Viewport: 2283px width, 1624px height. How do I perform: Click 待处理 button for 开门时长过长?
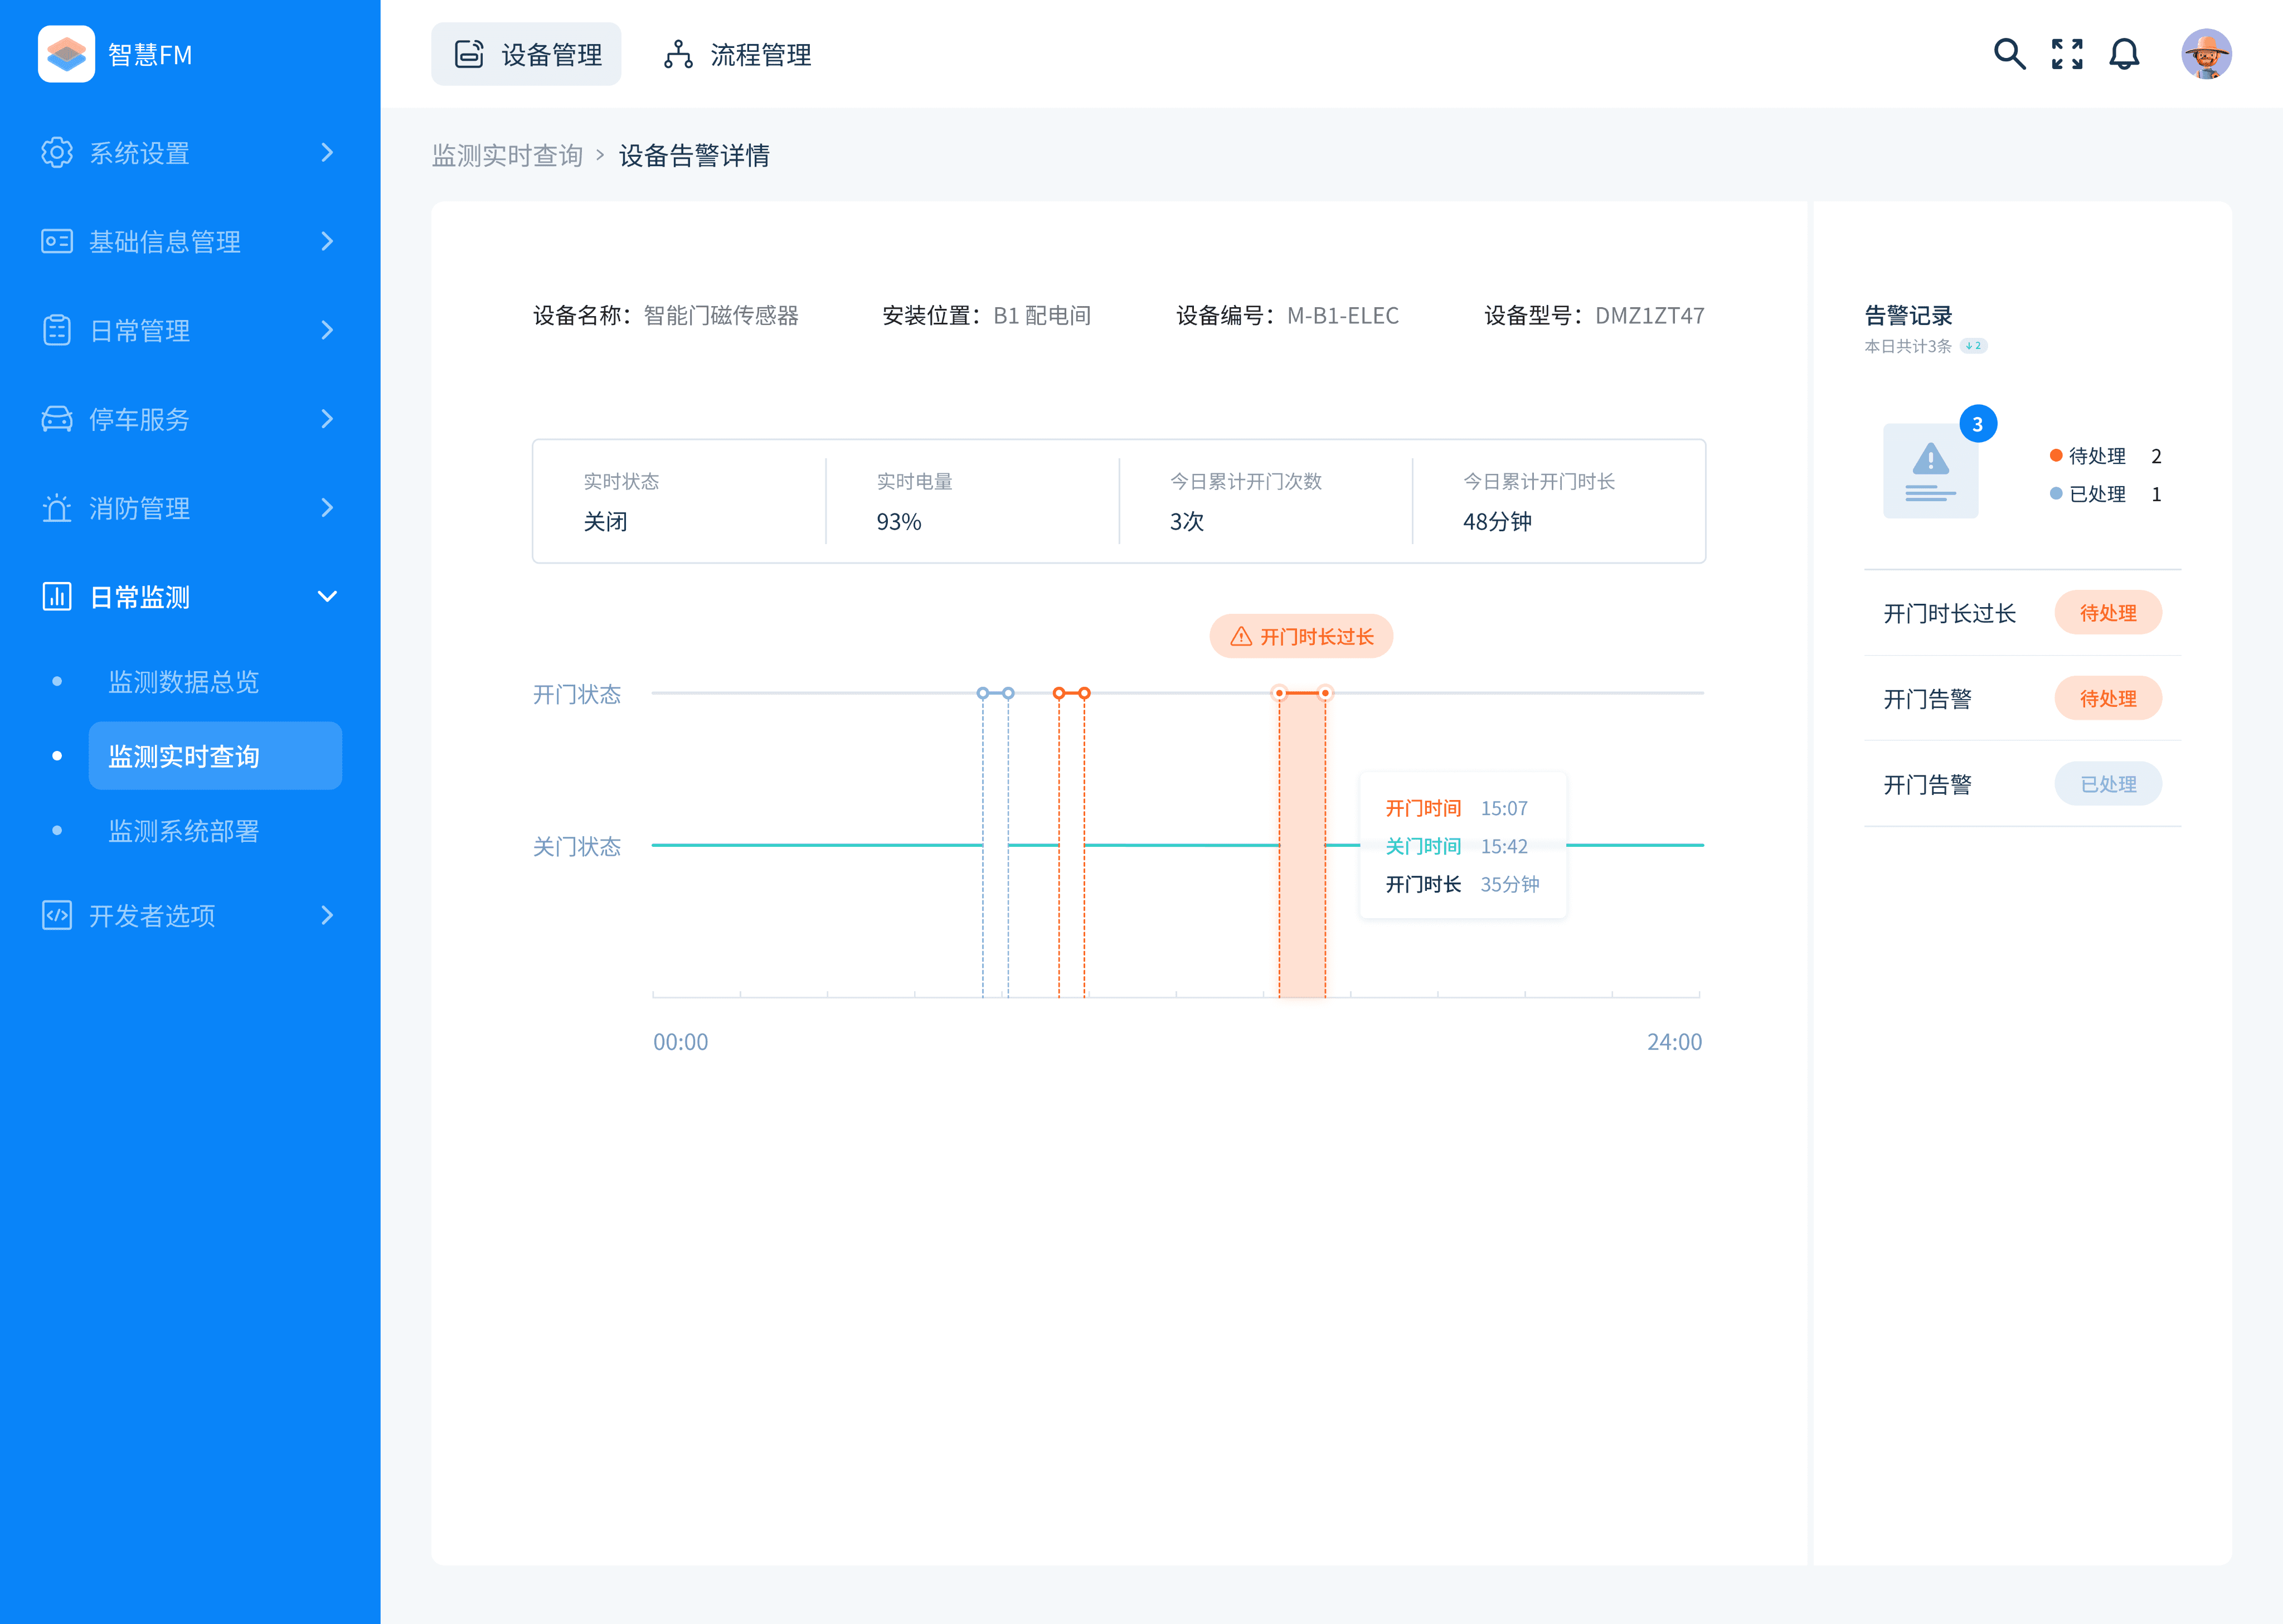tap(2107, 613)
